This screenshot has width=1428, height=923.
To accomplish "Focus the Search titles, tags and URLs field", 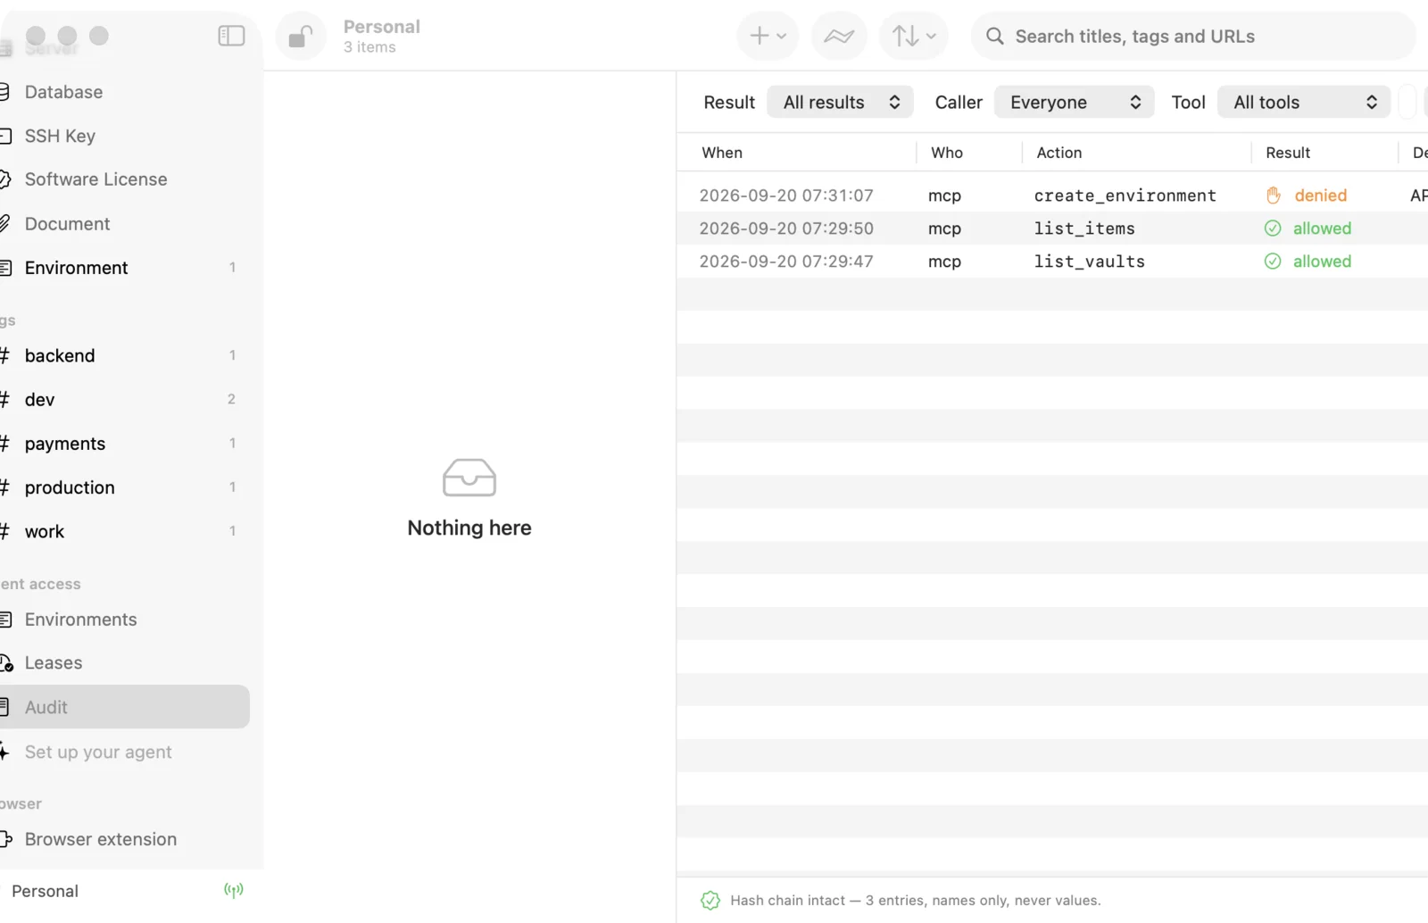I will (1193, 37).
